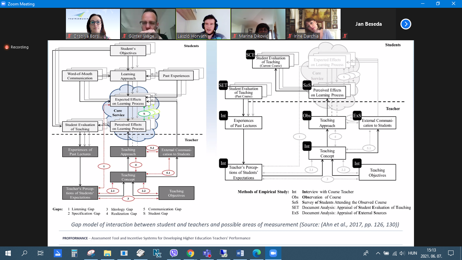This screenshot has height=260, width=462.
Task: Click the red Recording indicator
Action: tap(17, 47)
